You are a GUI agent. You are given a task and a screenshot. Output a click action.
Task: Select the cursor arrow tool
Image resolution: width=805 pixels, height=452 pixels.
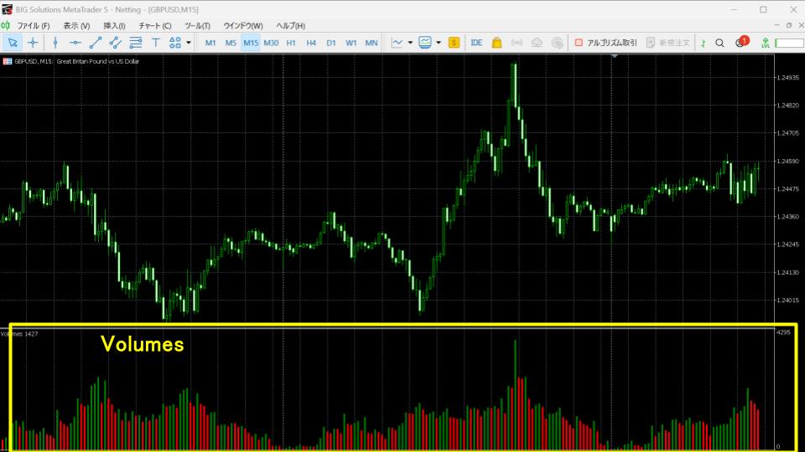[x=13, y=43]
